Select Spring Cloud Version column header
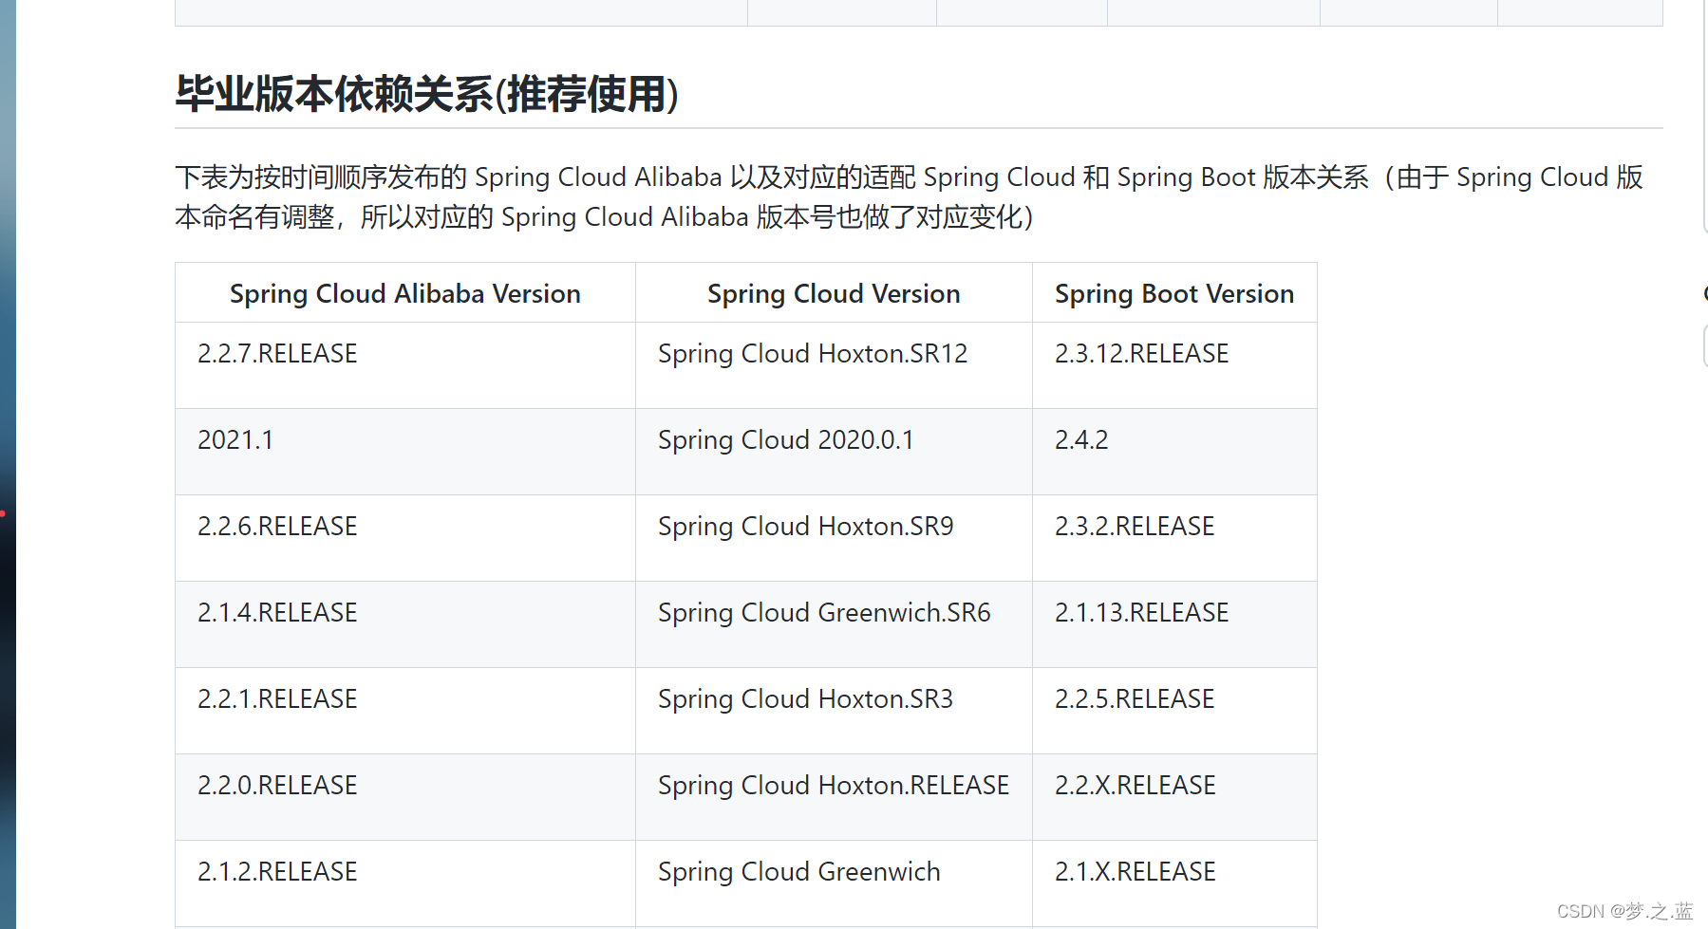Image resolution: width=1708 pixels, height=929 pixels. (834, 293)
